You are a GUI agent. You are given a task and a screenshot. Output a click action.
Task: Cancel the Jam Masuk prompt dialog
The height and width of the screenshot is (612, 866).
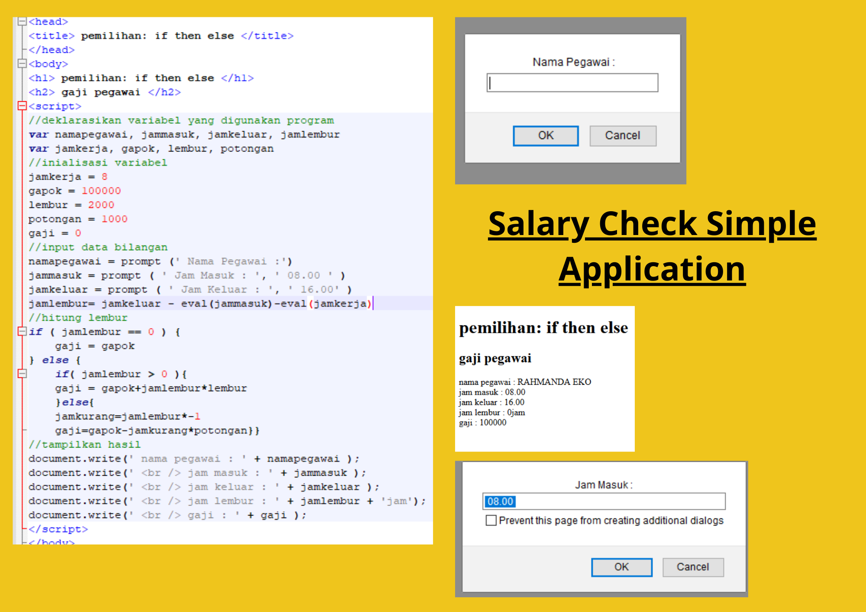(692, 567)
